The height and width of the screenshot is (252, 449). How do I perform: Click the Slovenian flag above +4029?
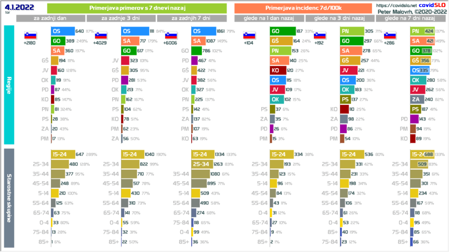point(101,36)
